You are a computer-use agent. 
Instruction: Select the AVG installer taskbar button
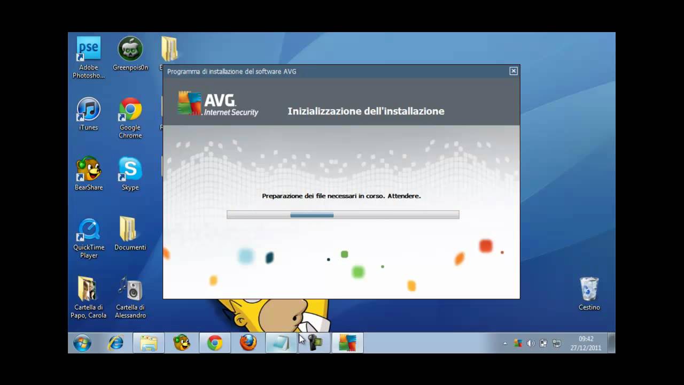[x=347, y=343]
